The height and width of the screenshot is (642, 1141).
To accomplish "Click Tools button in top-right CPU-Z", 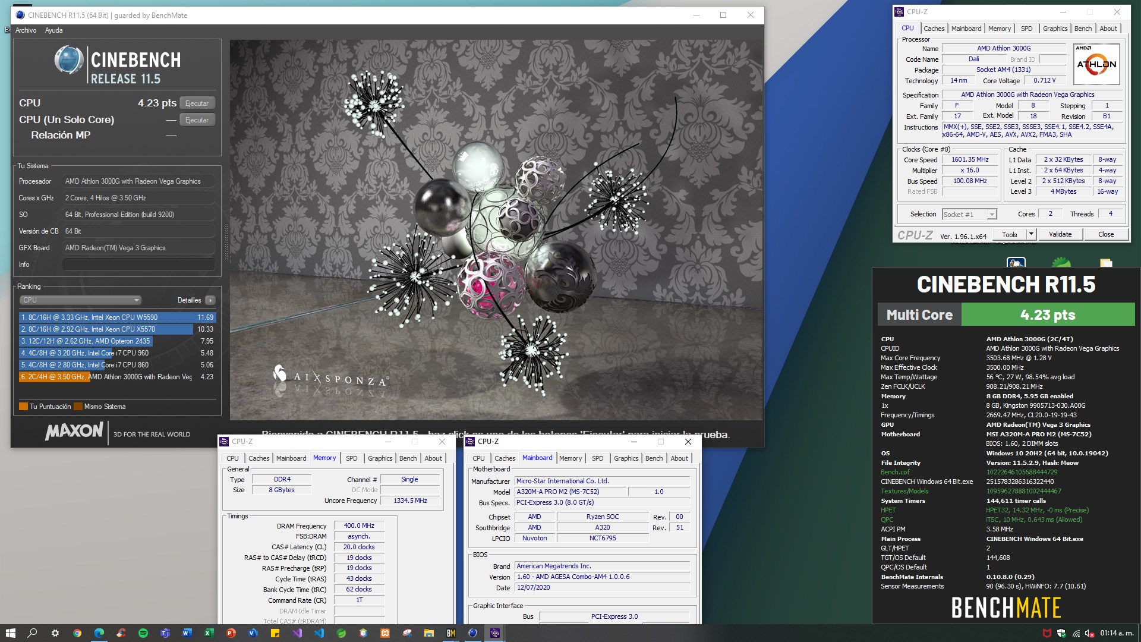I will click(x=1009, y=235).
